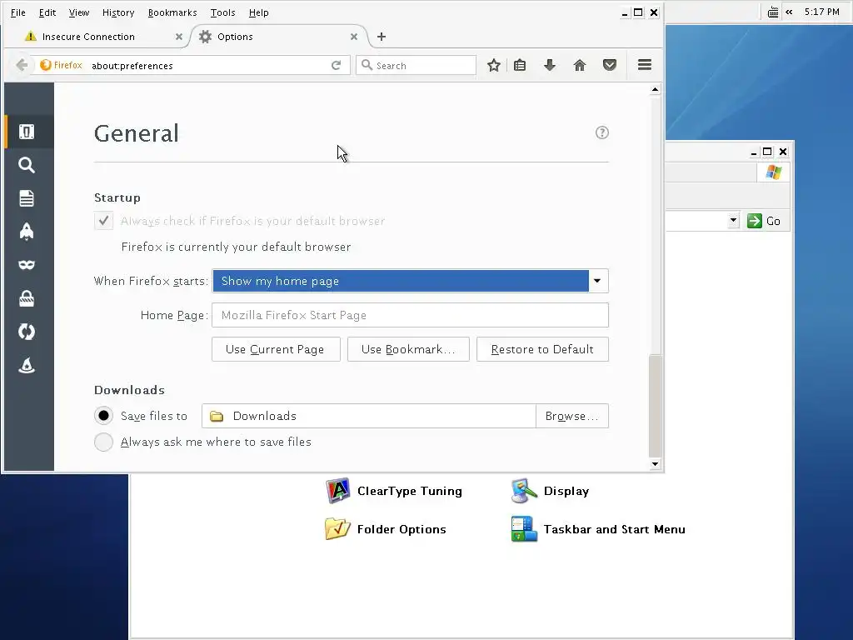Open ClearType Tuning in Control Panel window
The width and height of the screenshot is (853, 640).
pos(394,491)
